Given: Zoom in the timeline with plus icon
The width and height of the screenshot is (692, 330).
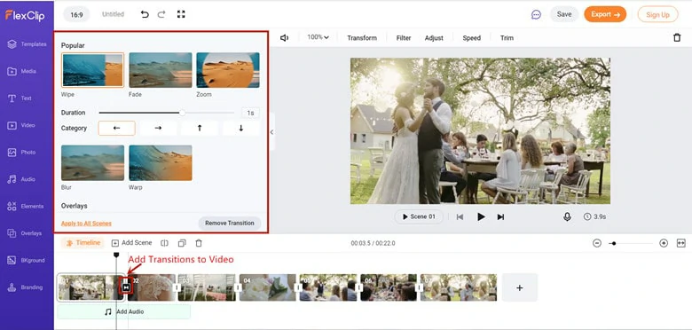Looking at the screenshot, I should [664, 243].
